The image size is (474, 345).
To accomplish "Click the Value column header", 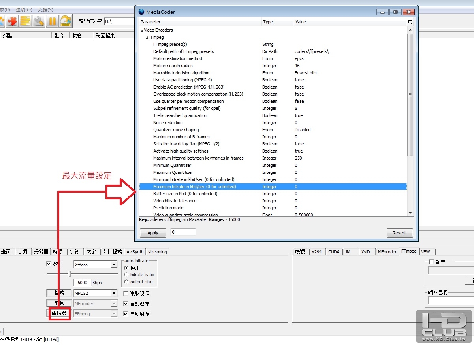I will point(351,22).
